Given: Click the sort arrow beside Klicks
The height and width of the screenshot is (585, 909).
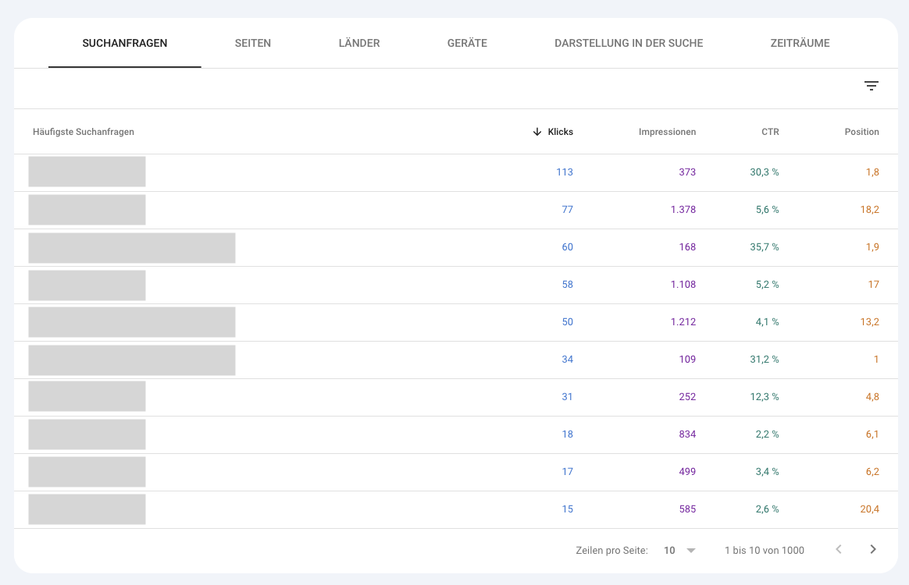Looking at the screenshot, I should pos(537,132).
